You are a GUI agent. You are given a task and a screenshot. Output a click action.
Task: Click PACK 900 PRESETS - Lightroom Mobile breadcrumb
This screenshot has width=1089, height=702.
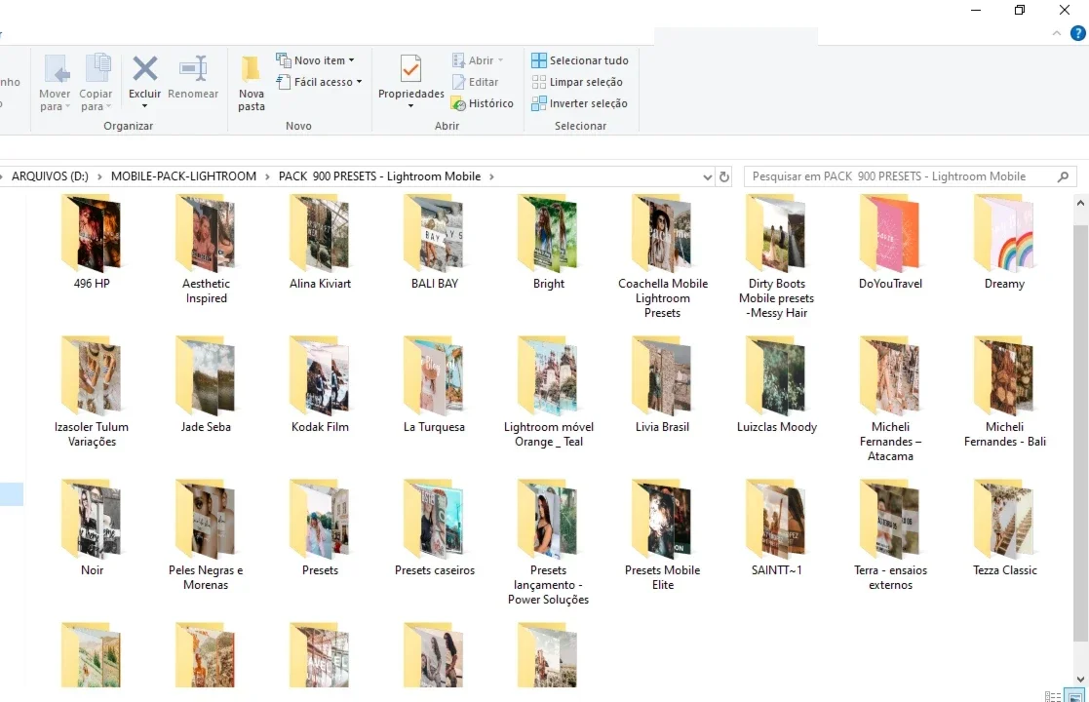(379, 176)
